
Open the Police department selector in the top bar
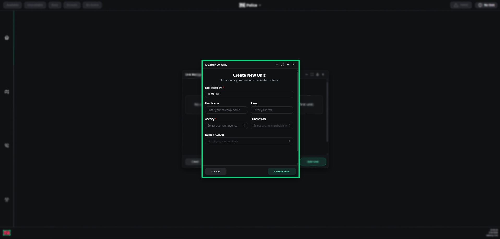(x=250, y=5)
